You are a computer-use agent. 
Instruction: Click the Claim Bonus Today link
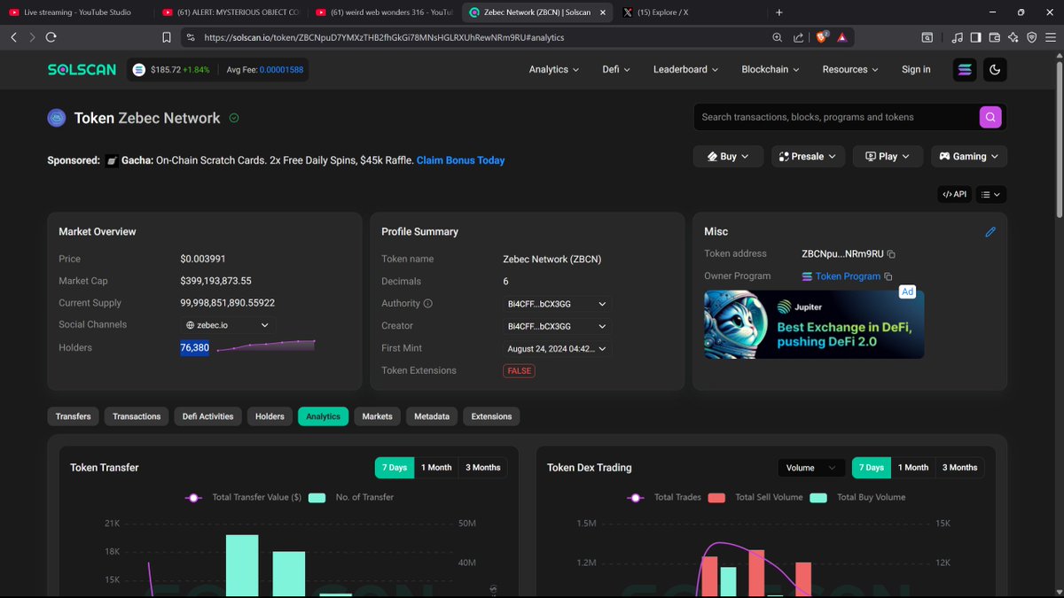pyautogui.click(x=460, y=160)
